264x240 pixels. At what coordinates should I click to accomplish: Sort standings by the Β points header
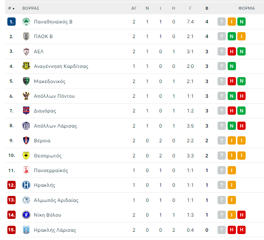[207, 8]
